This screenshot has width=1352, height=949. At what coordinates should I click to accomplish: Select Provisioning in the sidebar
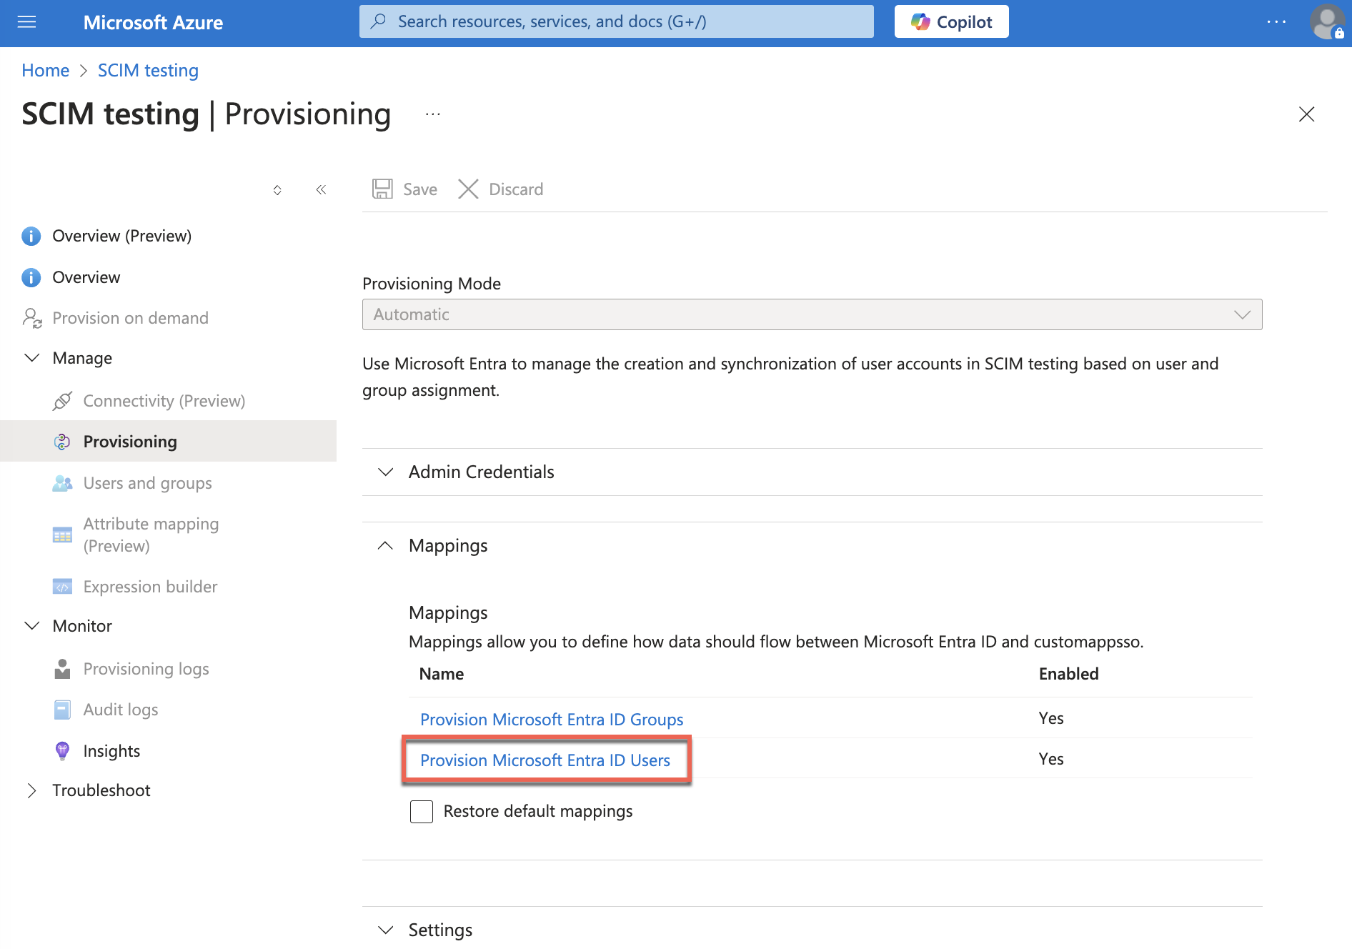coord(129,441)
